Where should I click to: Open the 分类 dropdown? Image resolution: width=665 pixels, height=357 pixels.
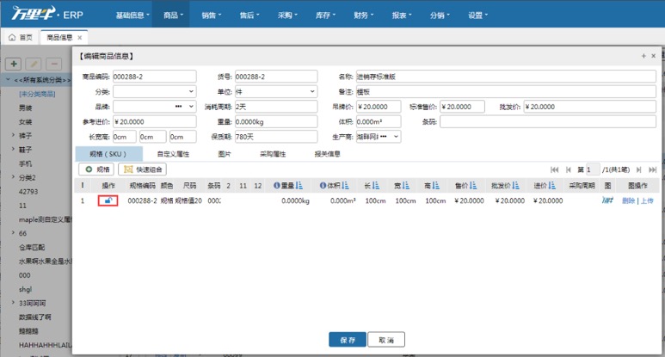click(x=191, y=91)
